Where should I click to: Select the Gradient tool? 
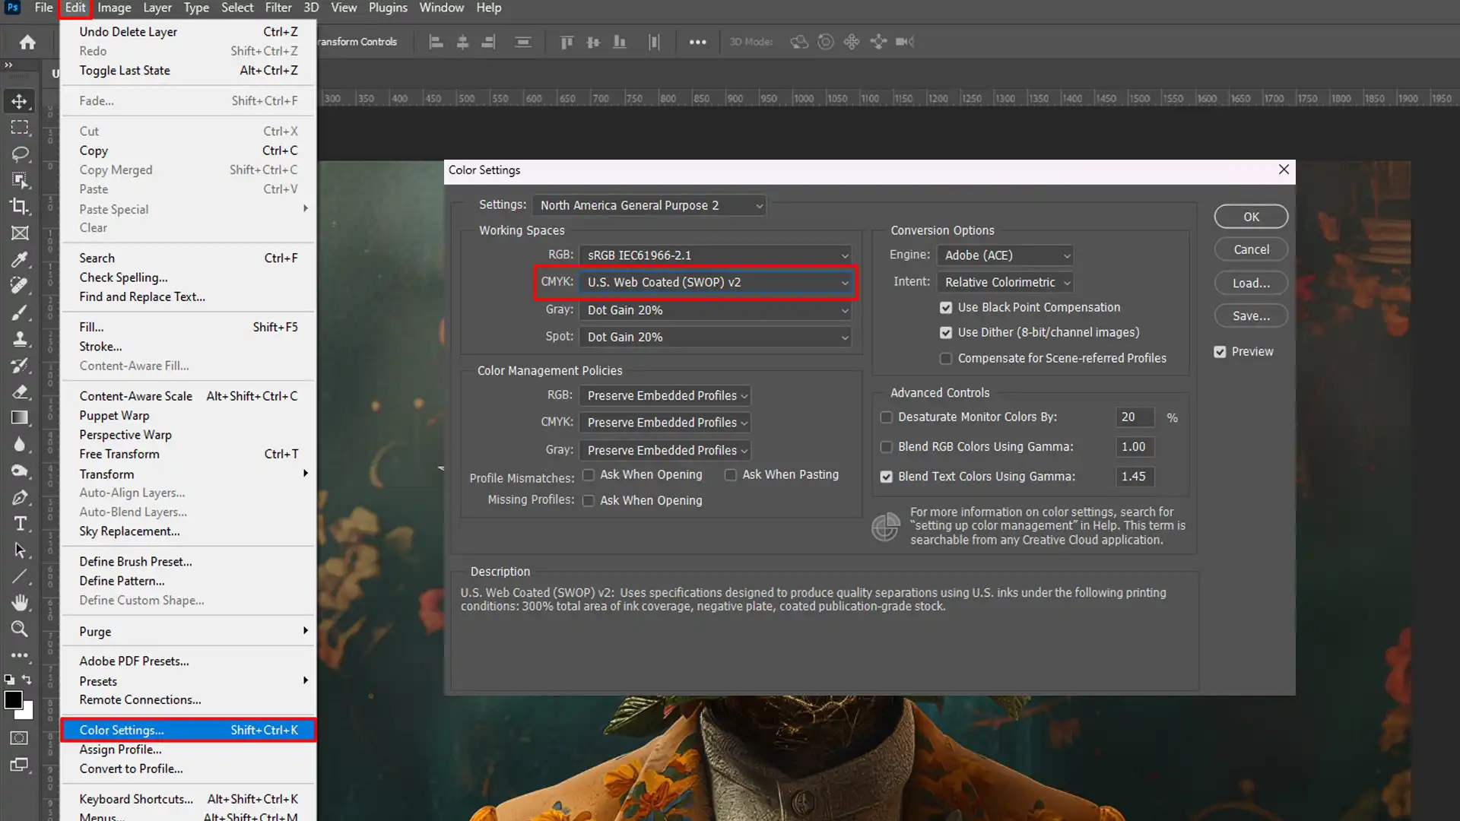(20, 417)
